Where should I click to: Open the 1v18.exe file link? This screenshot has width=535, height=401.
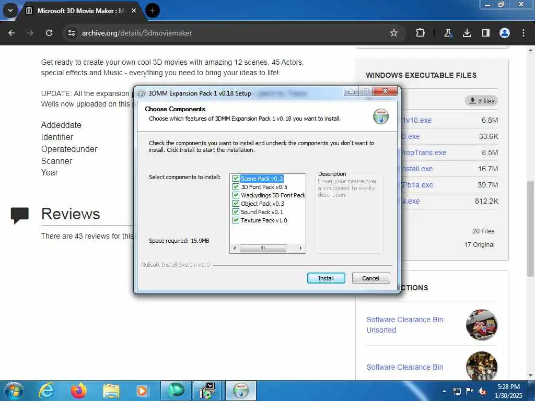pyautogui.click(x=416, y=120)
